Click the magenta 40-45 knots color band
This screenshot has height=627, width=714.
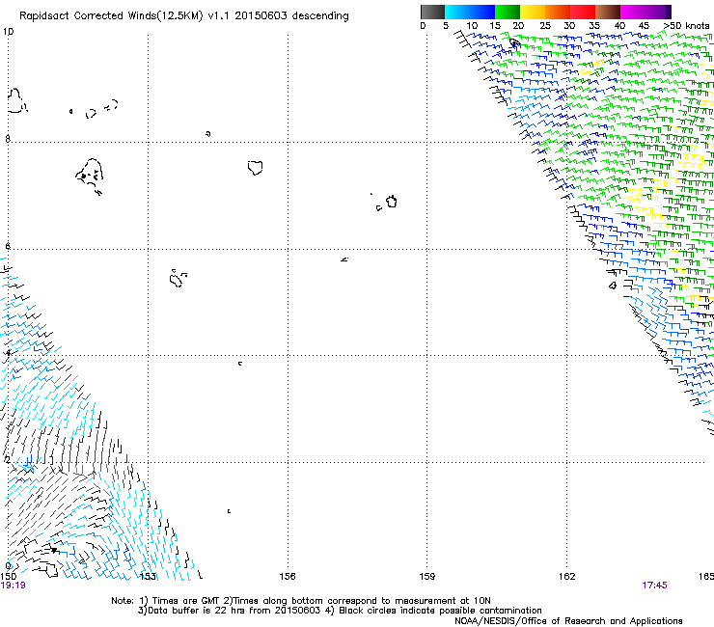[633, 12]
